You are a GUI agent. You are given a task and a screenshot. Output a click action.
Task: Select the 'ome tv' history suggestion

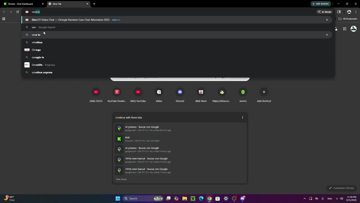(x=177, y=35)
